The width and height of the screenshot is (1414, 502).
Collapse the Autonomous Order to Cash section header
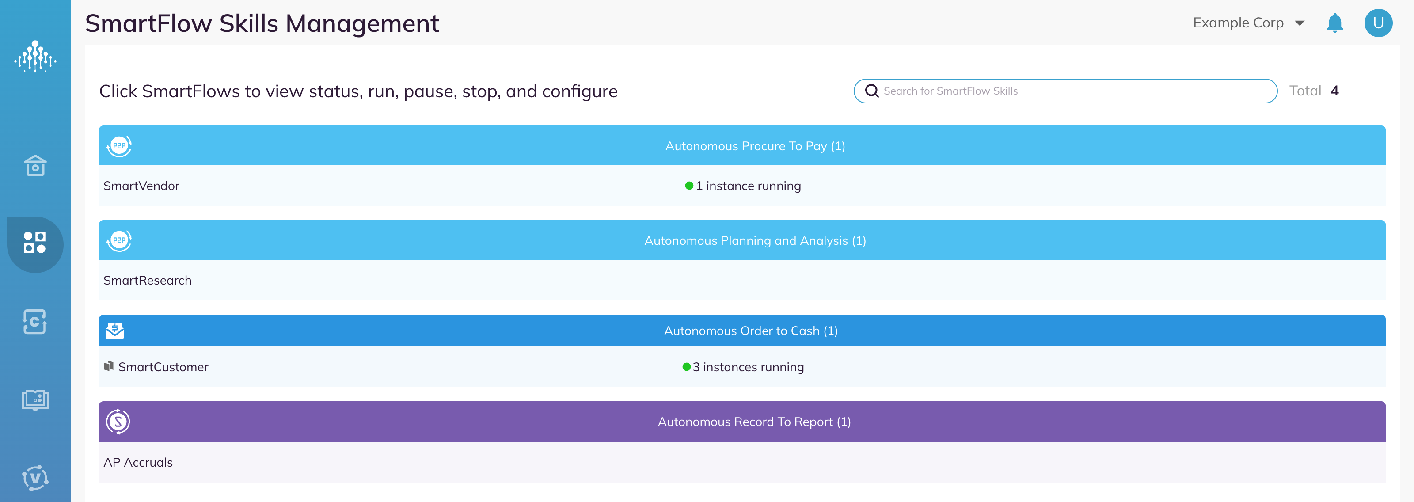coord(742,331)
